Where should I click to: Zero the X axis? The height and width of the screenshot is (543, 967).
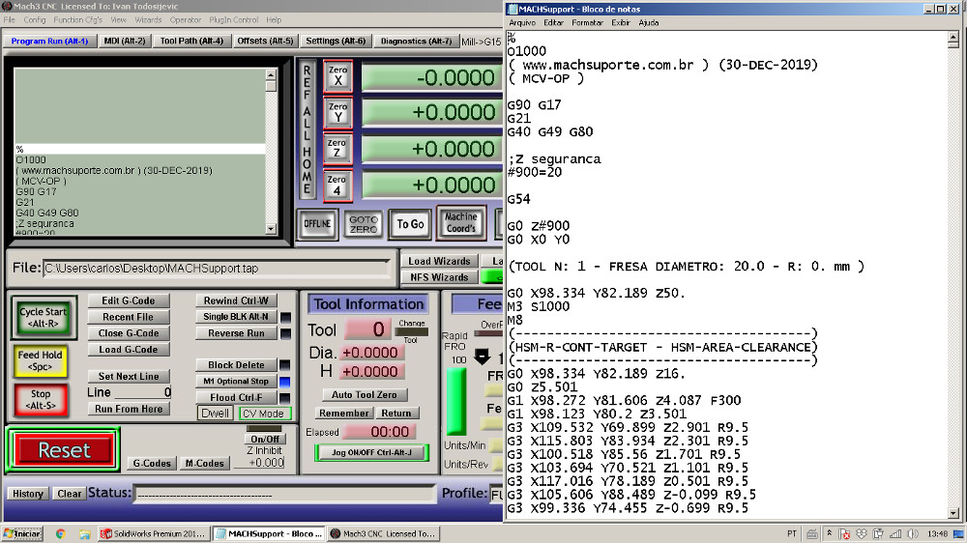click(x=337, y=77)
